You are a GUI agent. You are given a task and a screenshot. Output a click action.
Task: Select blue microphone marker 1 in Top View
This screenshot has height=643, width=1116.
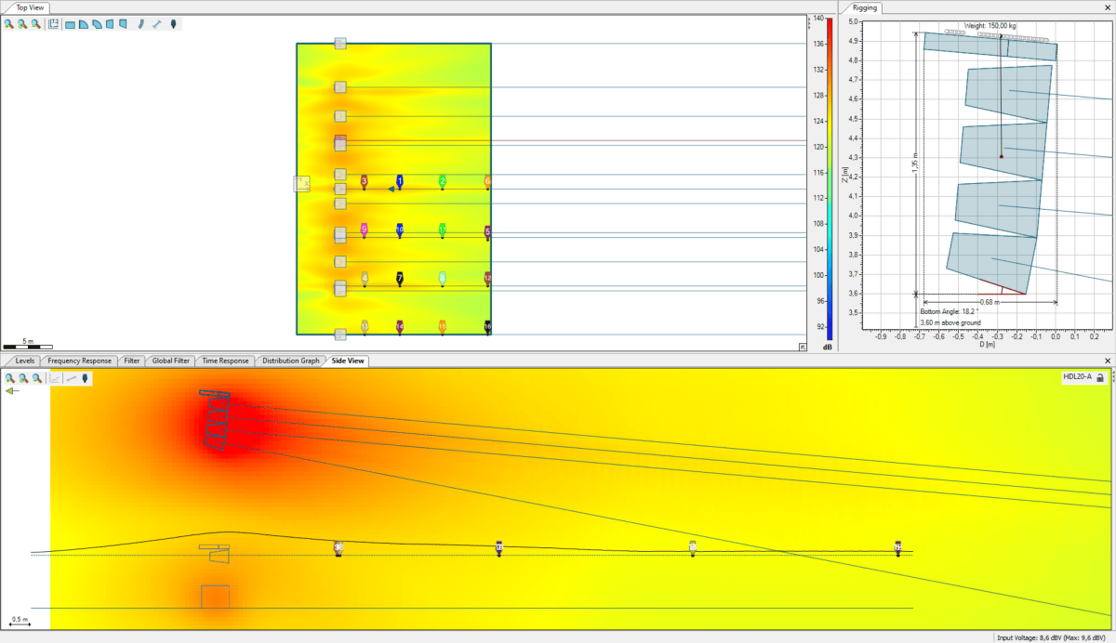[400, 181]
